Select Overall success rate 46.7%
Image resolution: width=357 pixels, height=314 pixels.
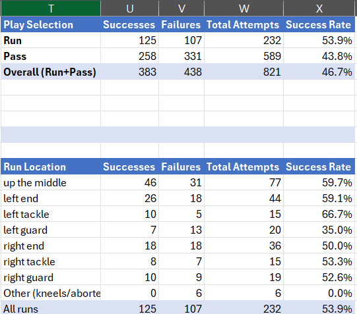point(319,72)
